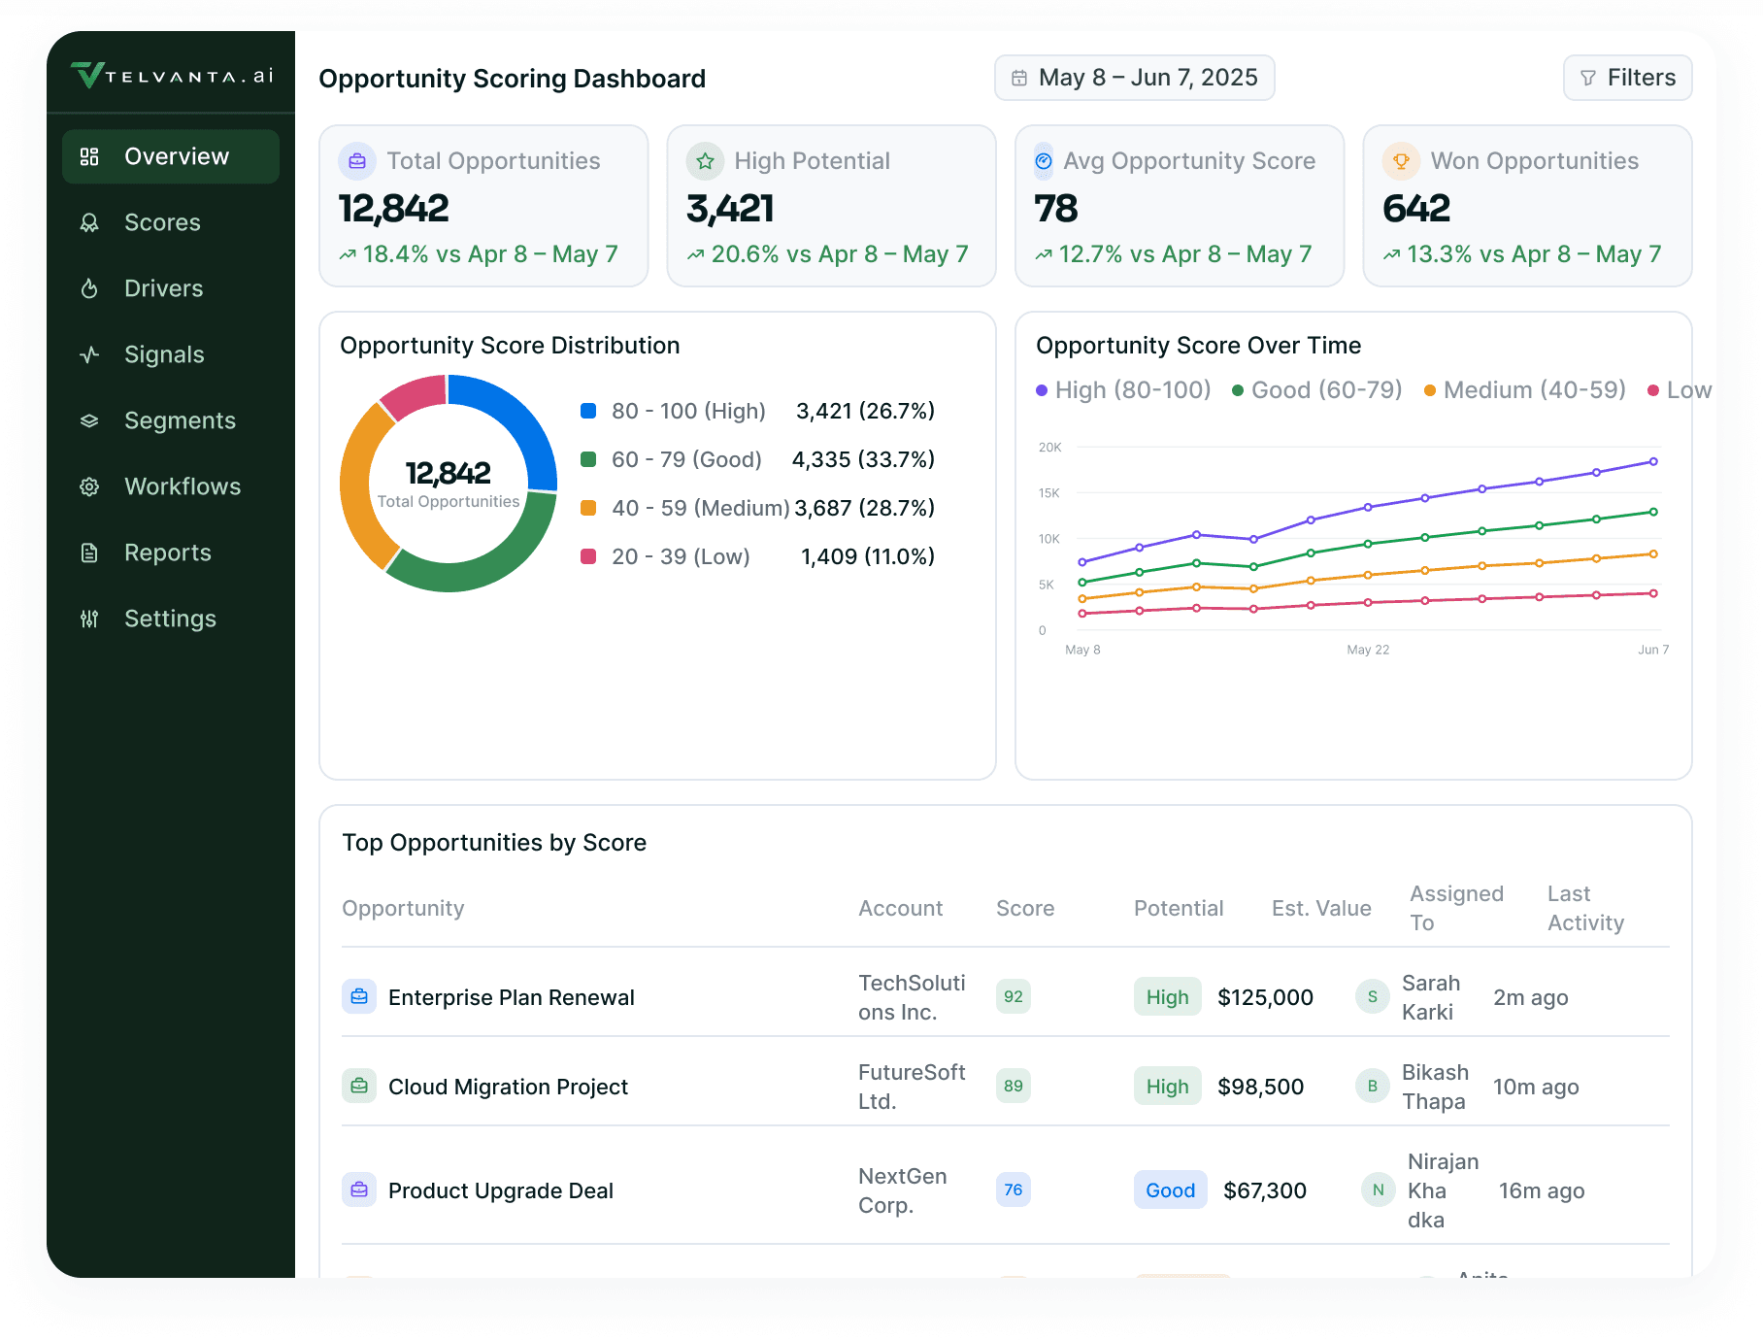Sort by the Last Activity column header
This screenshot has width=1763, height=1340.
(1585, 909)
